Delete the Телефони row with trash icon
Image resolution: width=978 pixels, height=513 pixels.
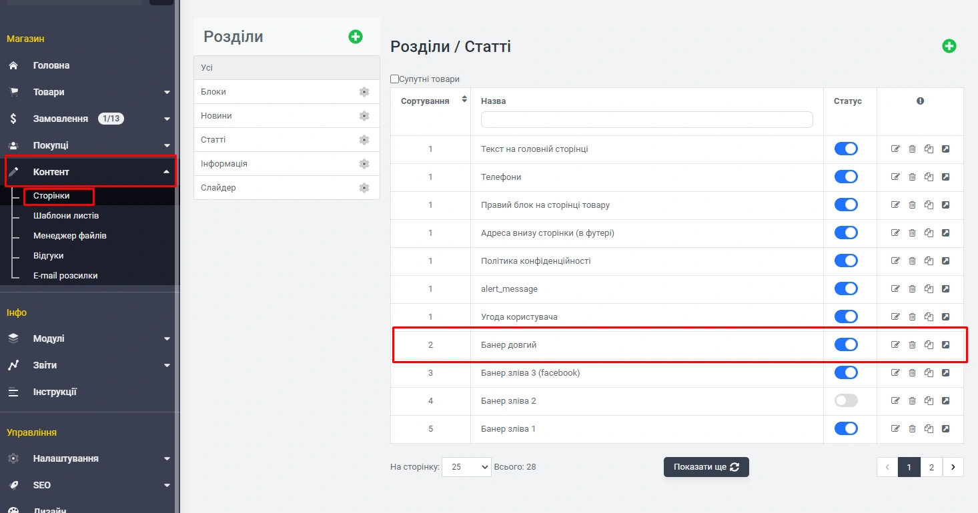click(912, 177)
